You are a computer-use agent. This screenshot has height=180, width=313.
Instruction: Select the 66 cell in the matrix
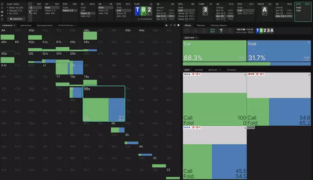coord(118,128)
